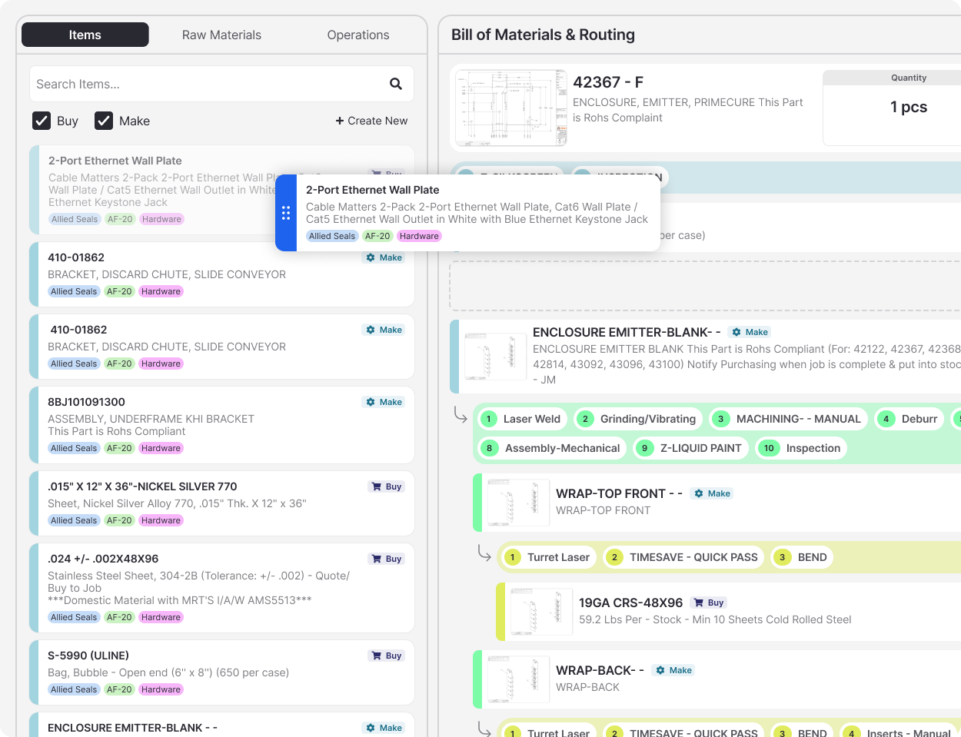
Task: Click cart icon on S-5990 (ULINE) Buy badge
Action: pos(376,656)
